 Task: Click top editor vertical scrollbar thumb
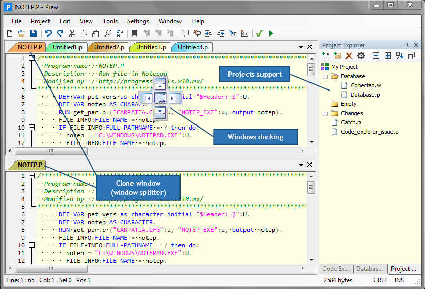pyautogui.click(x=312, y=70)
